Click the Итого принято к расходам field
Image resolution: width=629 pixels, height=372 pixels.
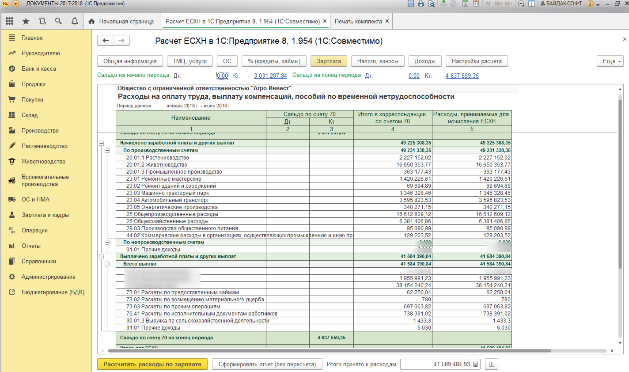click(436, 364)
